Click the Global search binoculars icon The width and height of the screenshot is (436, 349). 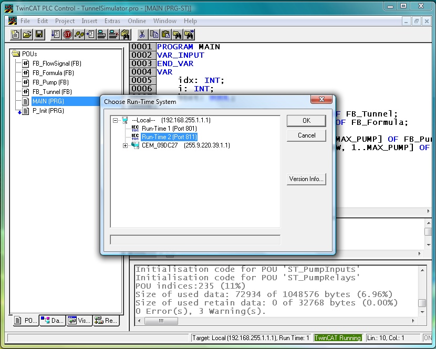click(125, 35)
